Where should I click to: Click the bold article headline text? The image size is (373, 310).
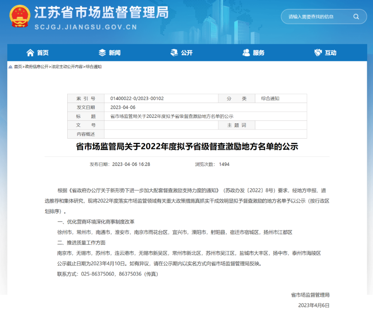pos(187,147)
